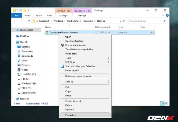Click Delete in context menu

[x=68, y=105]
